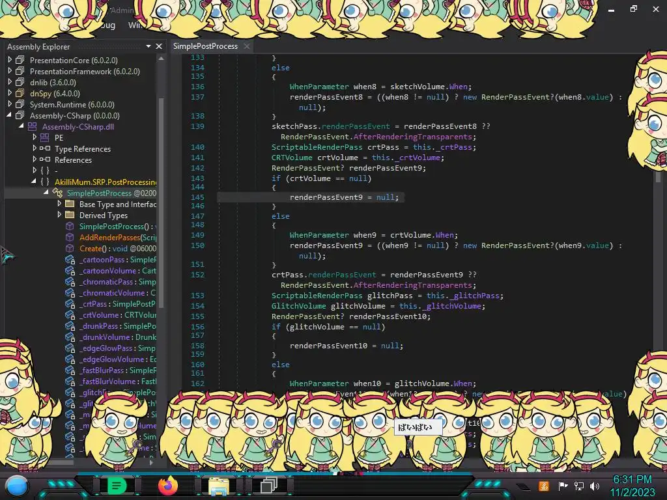
Task: Collapse the Assembly-CSharp (0.0.0.0) assembly
Action: [x=9, y=115]
